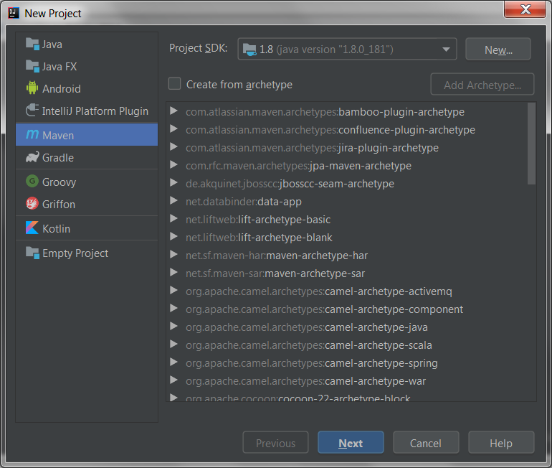The image size is (552, 468).
Task: Select bamboo-plugin-archetype row text
Action: pos(325,112)
